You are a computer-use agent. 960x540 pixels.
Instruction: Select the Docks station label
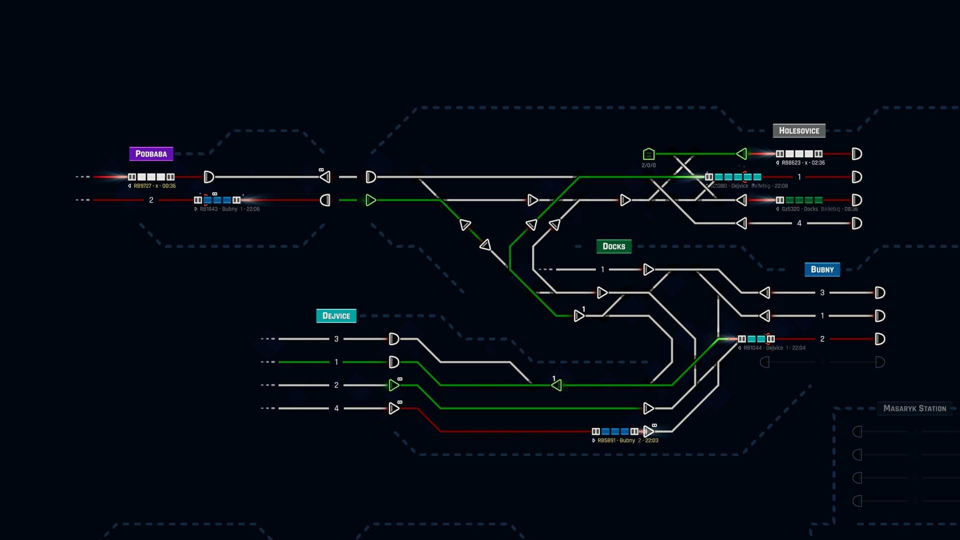point(613,246)
